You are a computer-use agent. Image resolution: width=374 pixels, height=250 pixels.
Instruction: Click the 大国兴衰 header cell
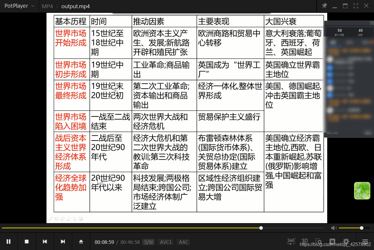[x=294, y=21]
